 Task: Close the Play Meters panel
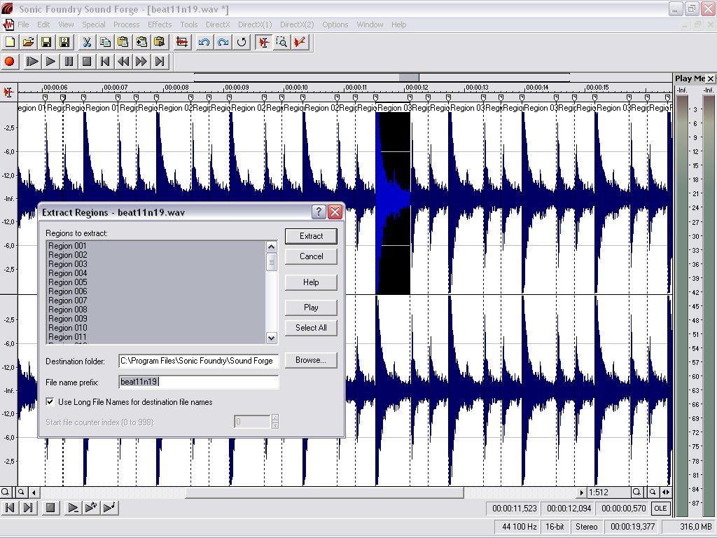coord(711,78)
